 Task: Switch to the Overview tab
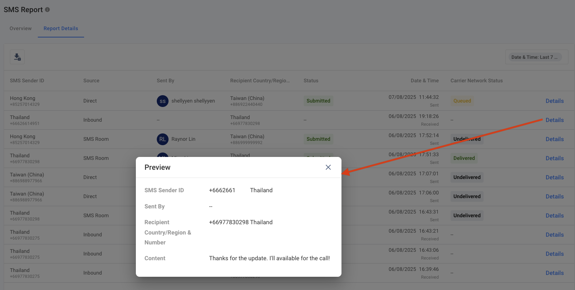(21, 28)
